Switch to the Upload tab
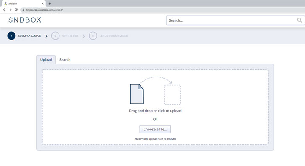 46,60
